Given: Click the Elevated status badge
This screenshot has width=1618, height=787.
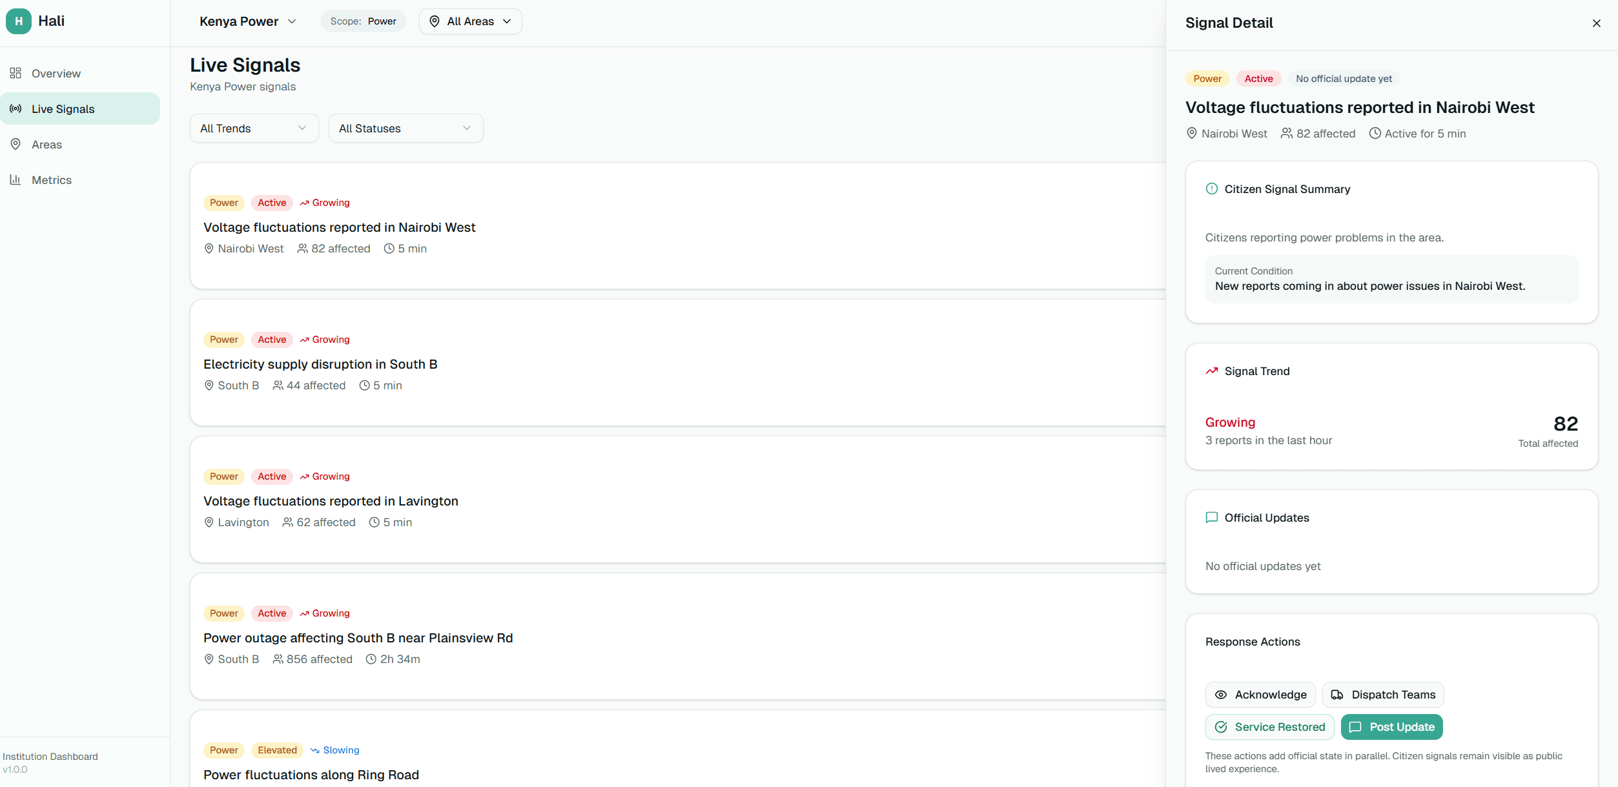Looking at the screenshot, I should coord(277,750).
